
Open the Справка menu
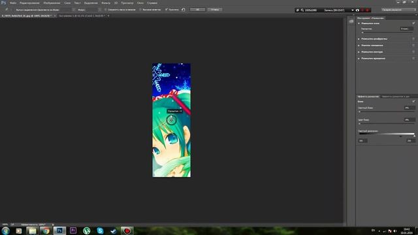point(152,3)
